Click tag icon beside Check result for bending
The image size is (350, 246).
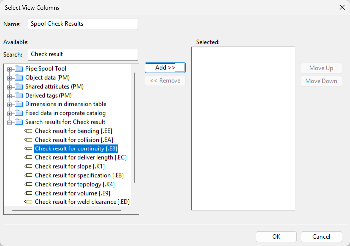click(x=28, y=131)
